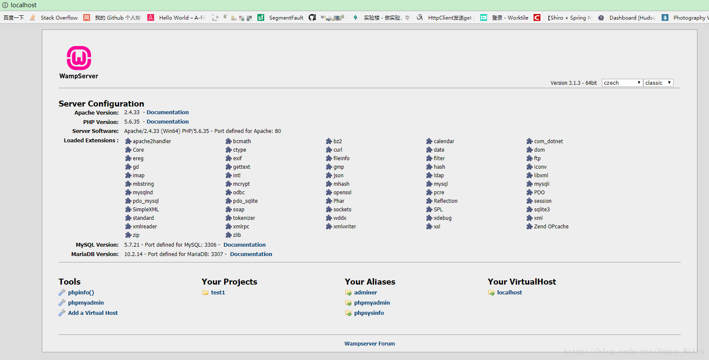
Task: Open Apache Documentation link
Action: click(168, 112)
